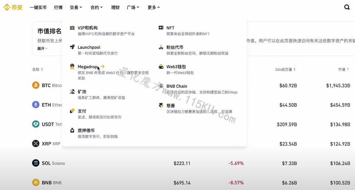Viewport: 355px width, 190px height.
Task: Click the 质押借币 loan bag icon
Action: pos(72,130)
